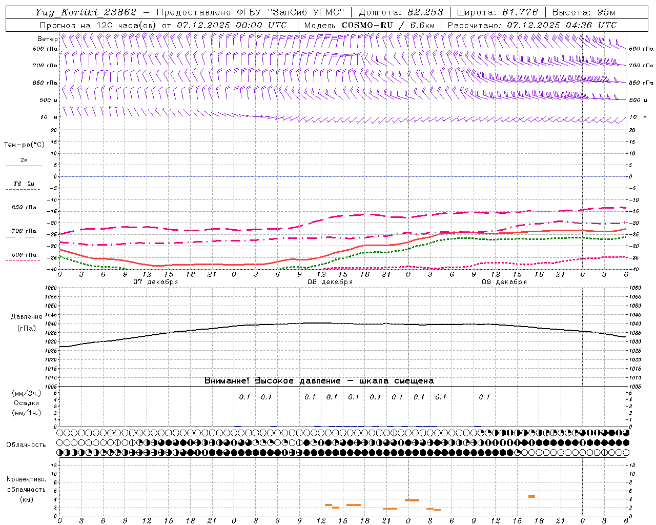Select the Модель COSMO-RU / 6.6км label
The image size is (656, 525).
[x=370, y=25]
